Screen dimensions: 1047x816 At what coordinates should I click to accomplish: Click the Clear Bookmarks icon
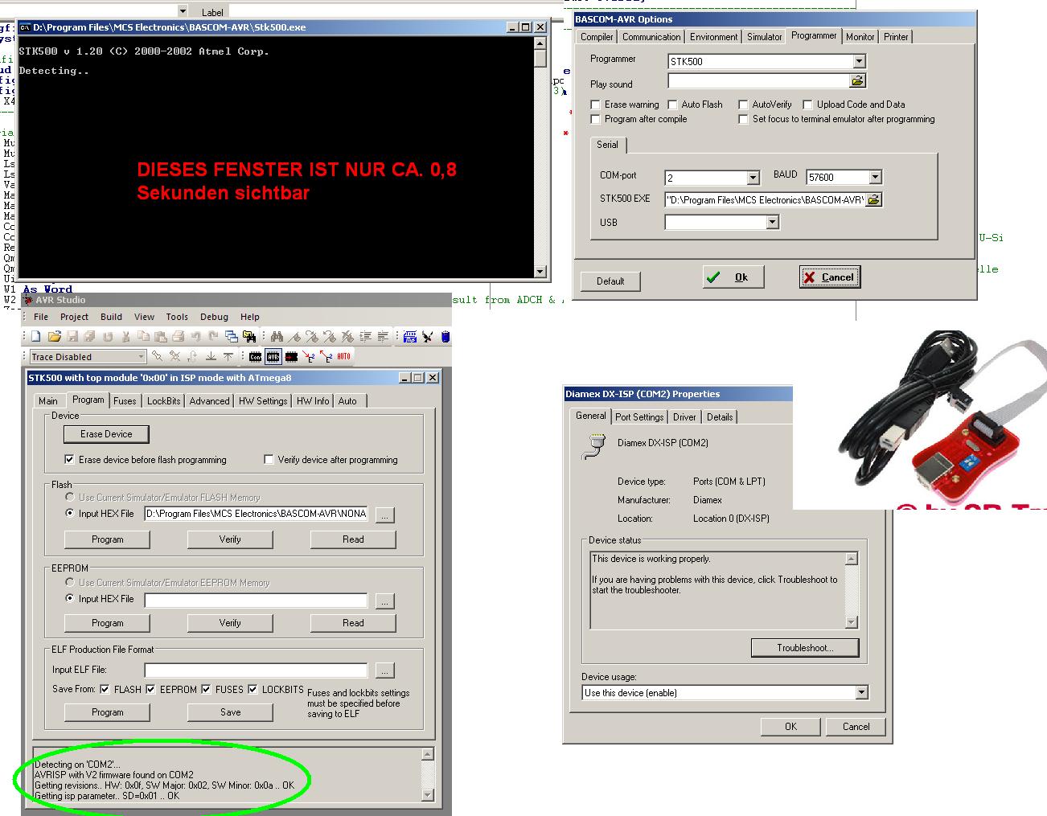click(347, 336)
